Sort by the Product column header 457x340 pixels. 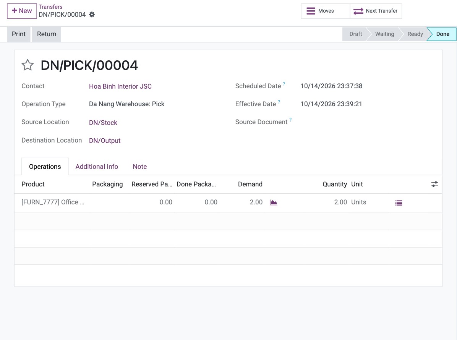[x=33, y=184]
